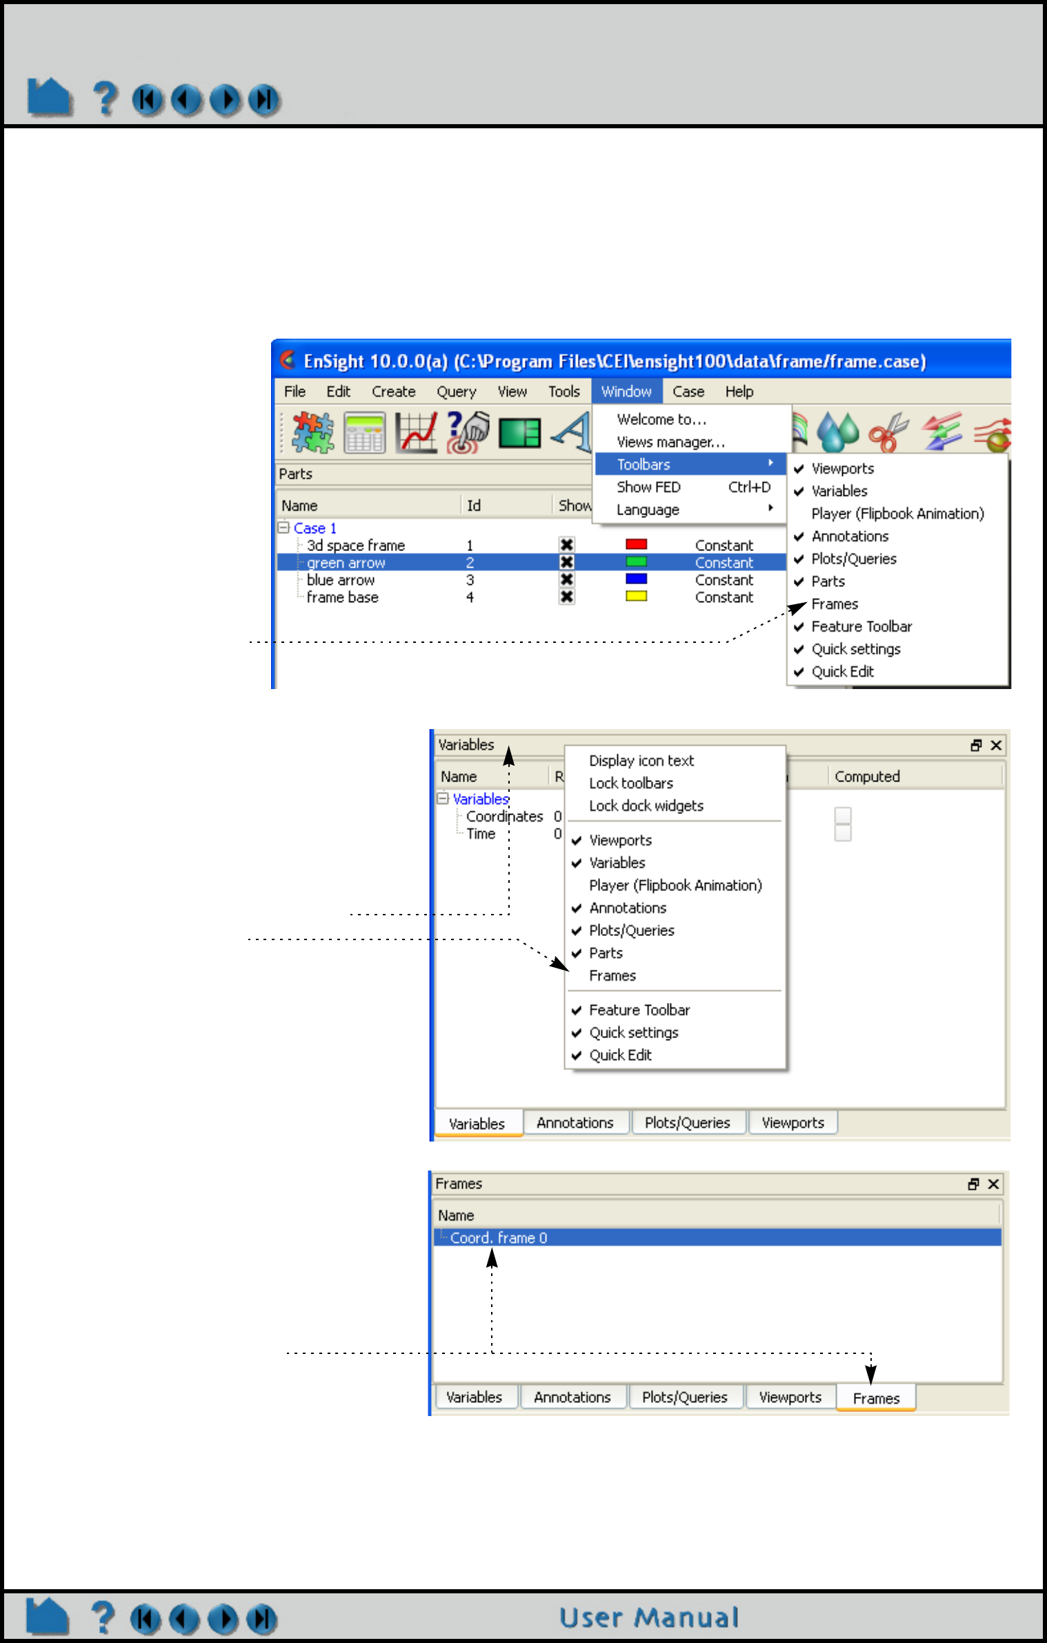Collapse the Case 1 tree node

[283, 527]
